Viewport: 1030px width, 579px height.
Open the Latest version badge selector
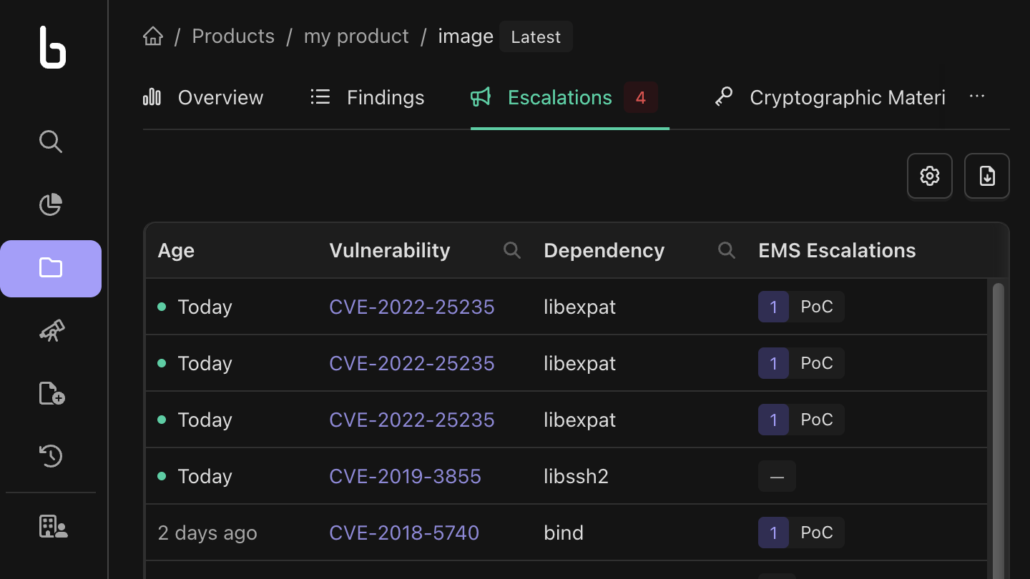tap(536, 37)
